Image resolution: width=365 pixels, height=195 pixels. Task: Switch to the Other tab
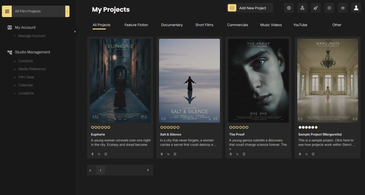coord(337,25)
